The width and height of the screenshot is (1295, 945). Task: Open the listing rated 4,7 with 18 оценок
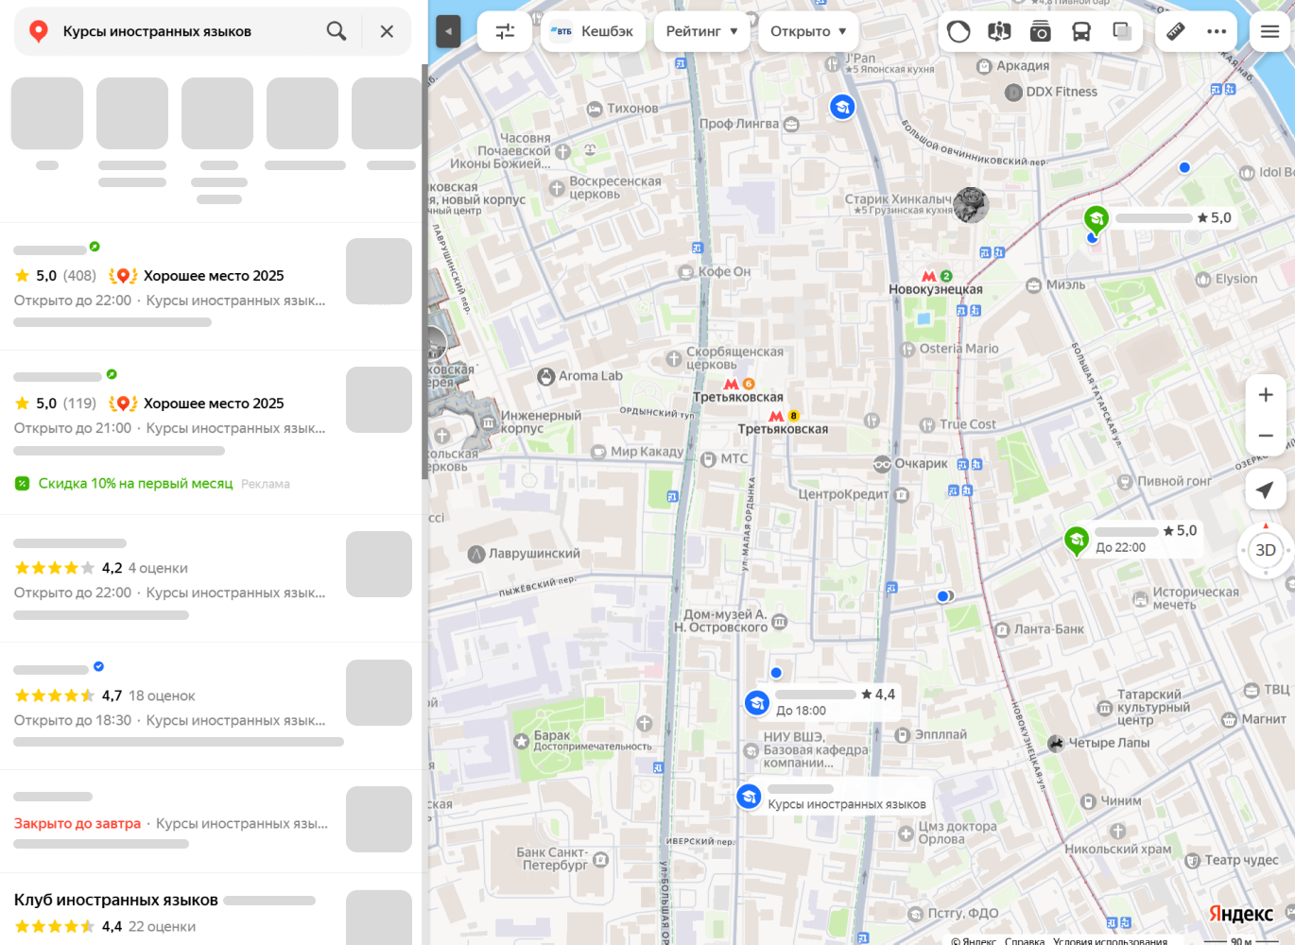(x=213, y=706)
